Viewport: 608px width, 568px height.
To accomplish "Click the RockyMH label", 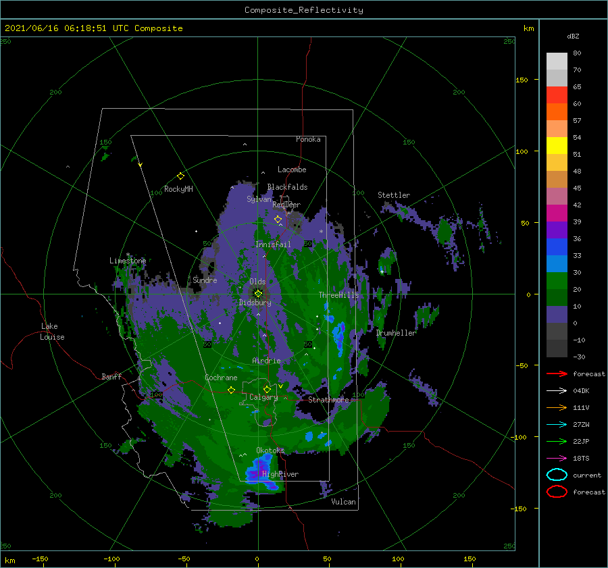I will (178, 189).
